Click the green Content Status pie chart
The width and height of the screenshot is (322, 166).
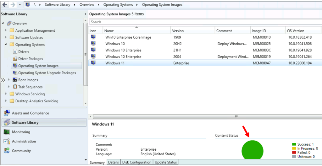pos(253,150)
